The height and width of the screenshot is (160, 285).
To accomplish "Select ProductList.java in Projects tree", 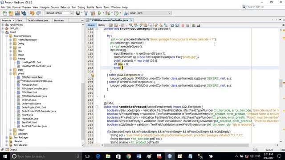I will 30,119.
